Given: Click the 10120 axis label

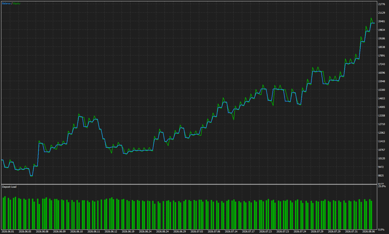Looking at the screenshot, I should 381,158.
